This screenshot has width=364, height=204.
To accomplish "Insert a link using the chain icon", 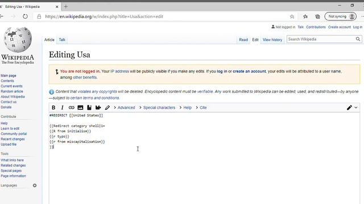I will [71, 108].
